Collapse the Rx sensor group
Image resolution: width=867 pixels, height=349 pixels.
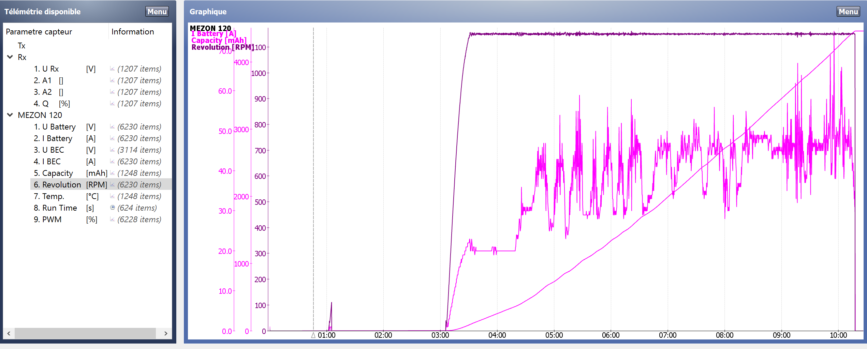tap(10, 57)
